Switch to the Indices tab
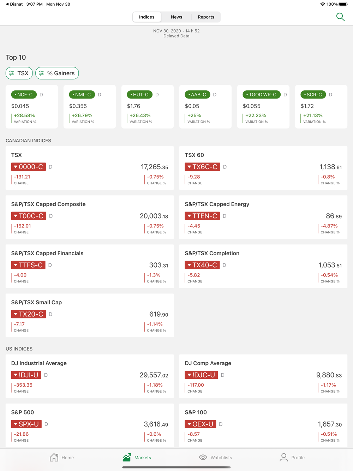 [x=147, y=17]
